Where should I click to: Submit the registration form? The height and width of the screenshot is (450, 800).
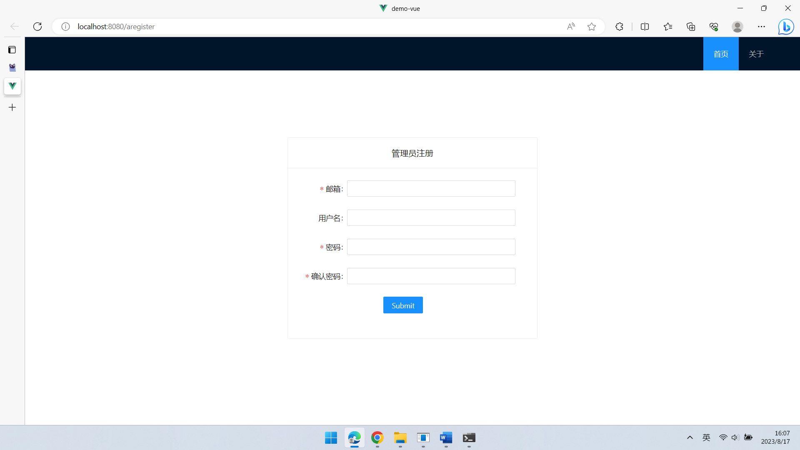[403, 305]
